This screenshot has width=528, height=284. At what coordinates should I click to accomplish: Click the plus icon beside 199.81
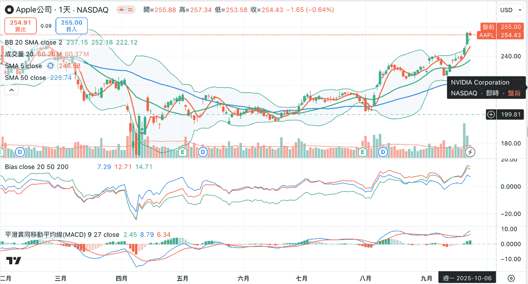coord(491,115)
